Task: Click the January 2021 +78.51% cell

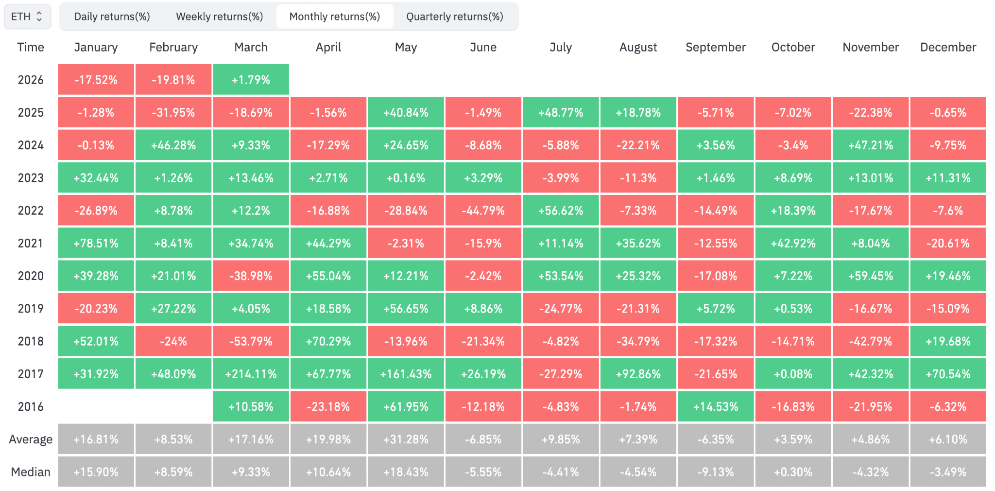Action: click(96, 243)
